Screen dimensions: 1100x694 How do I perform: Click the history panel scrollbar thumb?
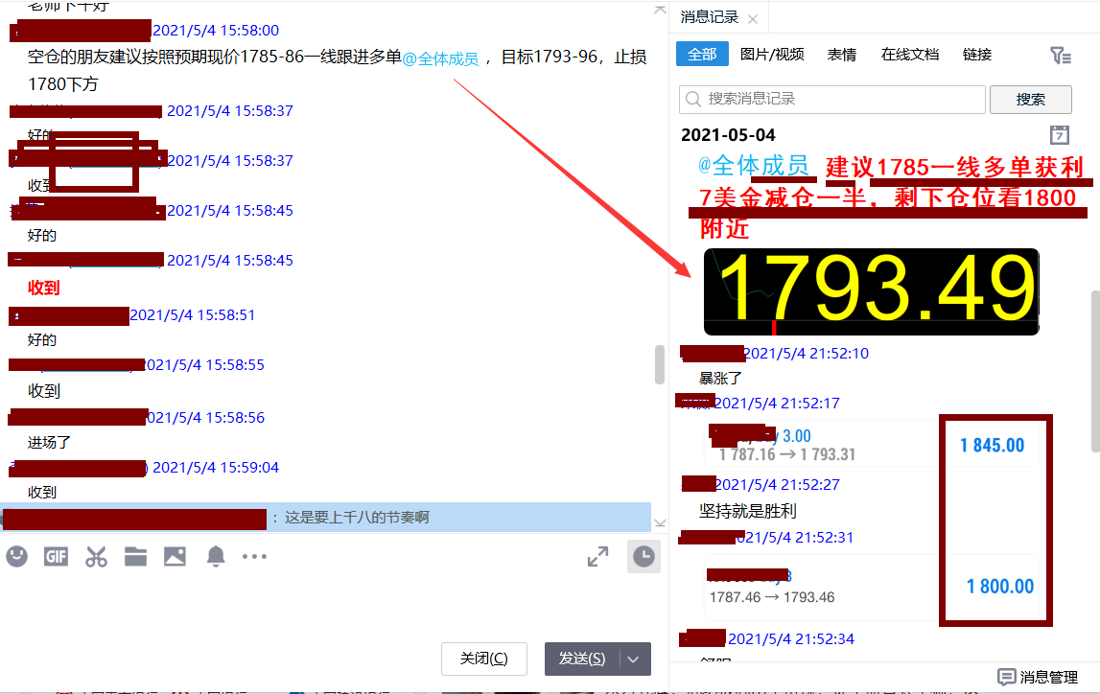click(x=1095, y=372)
